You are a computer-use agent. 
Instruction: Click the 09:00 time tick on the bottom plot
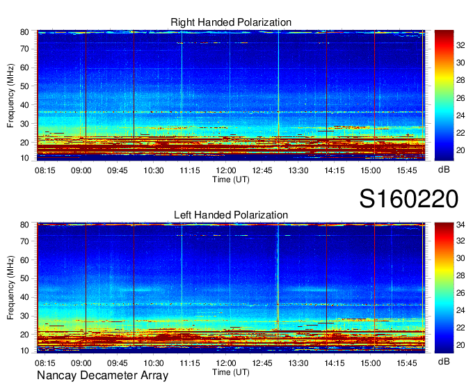[x=81, y=363]
